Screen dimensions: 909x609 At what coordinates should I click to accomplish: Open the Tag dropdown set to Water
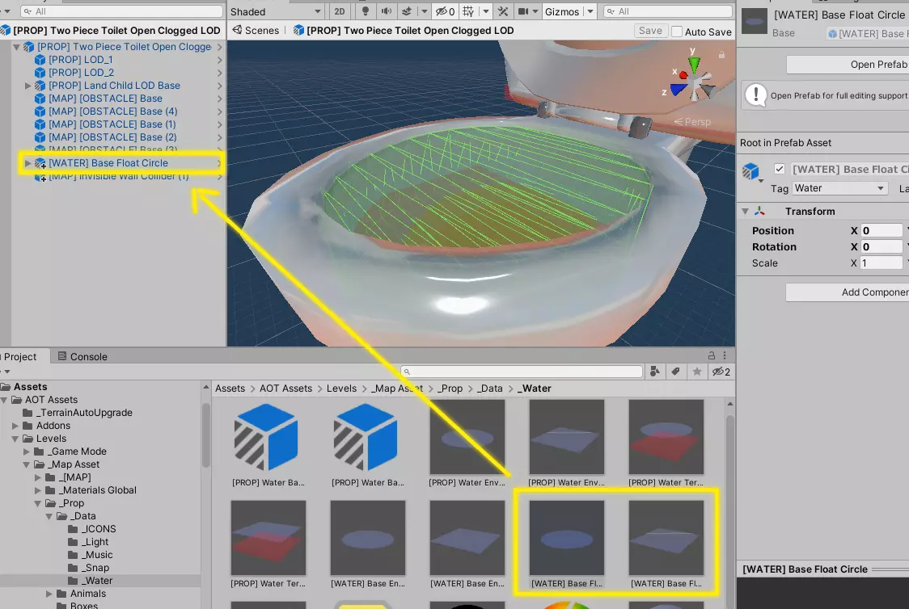[x=839, y=188]
